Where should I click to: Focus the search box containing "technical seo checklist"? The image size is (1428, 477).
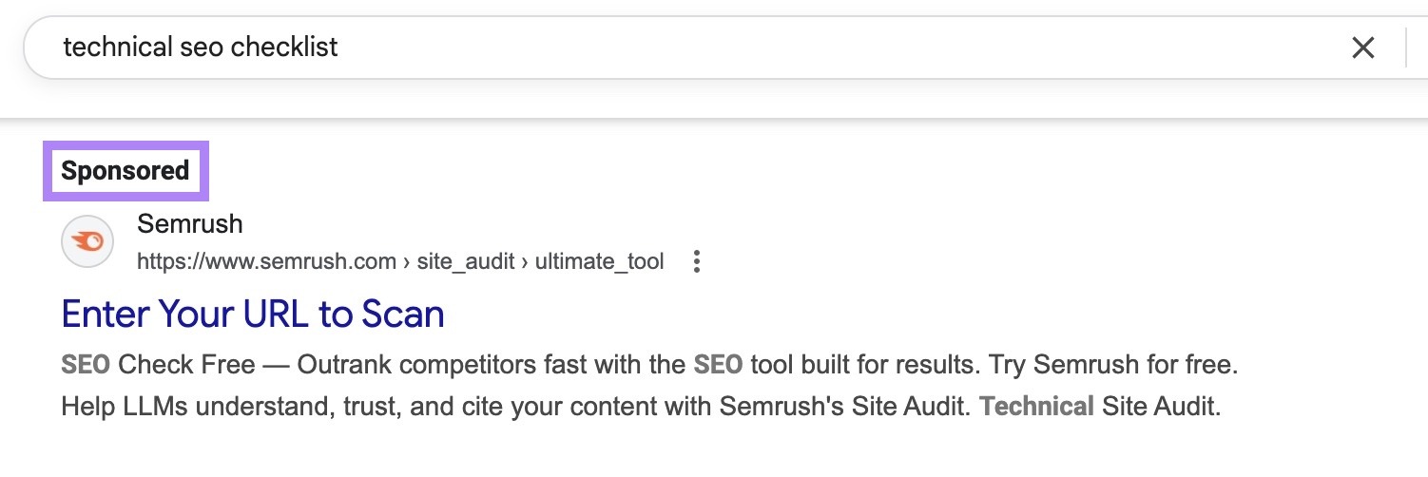(x=666, y=48)
